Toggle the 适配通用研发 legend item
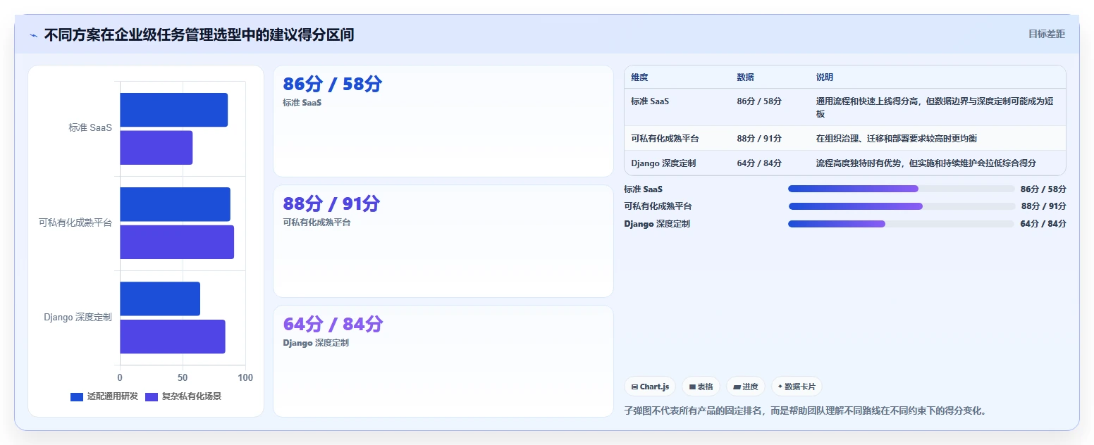The image size is (1094, 445). [x=104, y=396]
